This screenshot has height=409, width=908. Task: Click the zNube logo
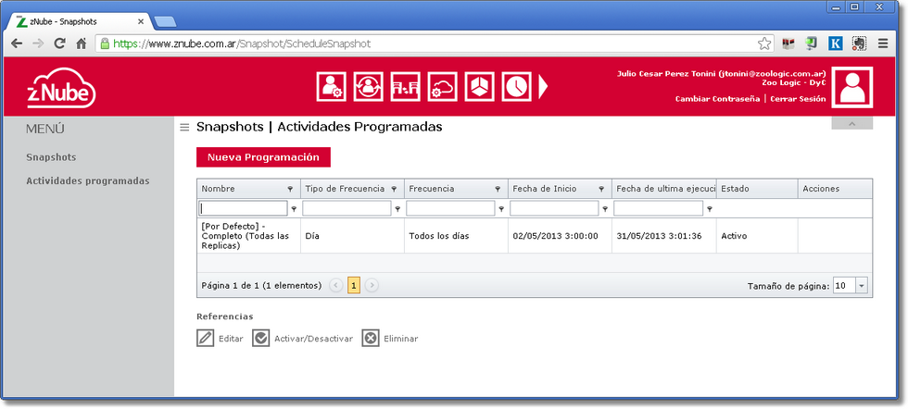[61, 88]
